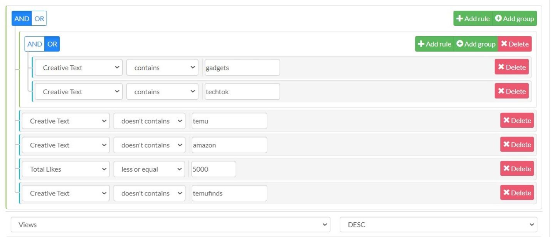
Task: Open the 'less or equal' operator dropdown
Action: (149, 169)
